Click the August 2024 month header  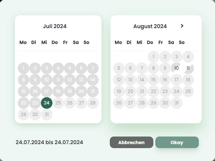tap(150, 26)
